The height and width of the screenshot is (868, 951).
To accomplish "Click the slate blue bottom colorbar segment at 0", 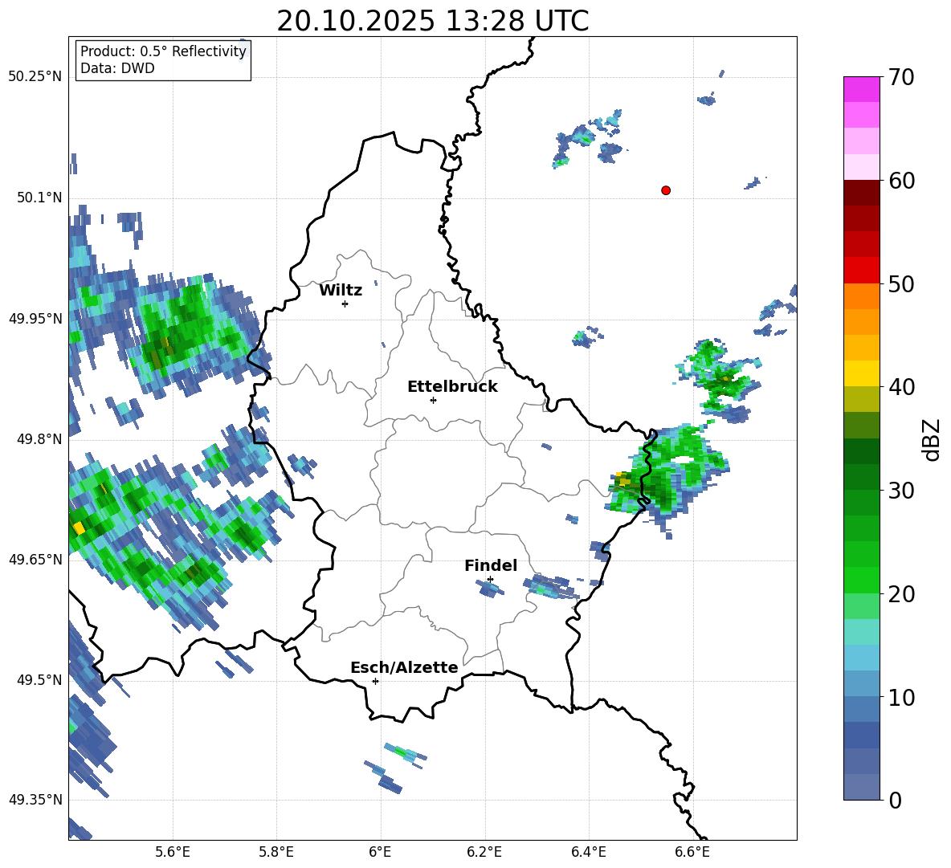I will coord(861,787).
